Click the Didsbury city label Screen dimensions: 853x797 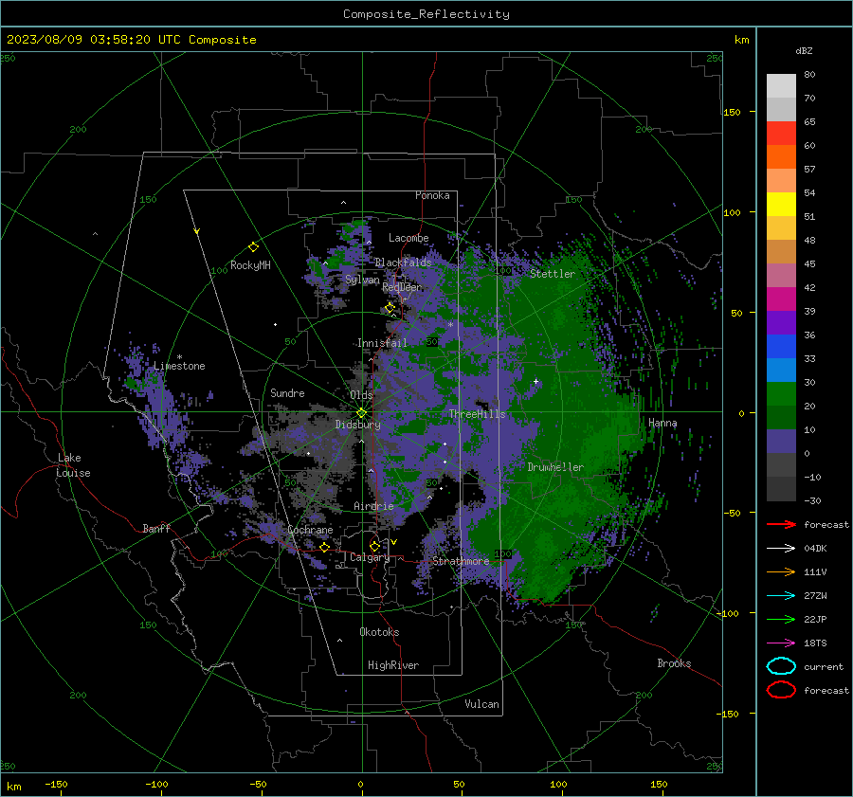point(357,425)
